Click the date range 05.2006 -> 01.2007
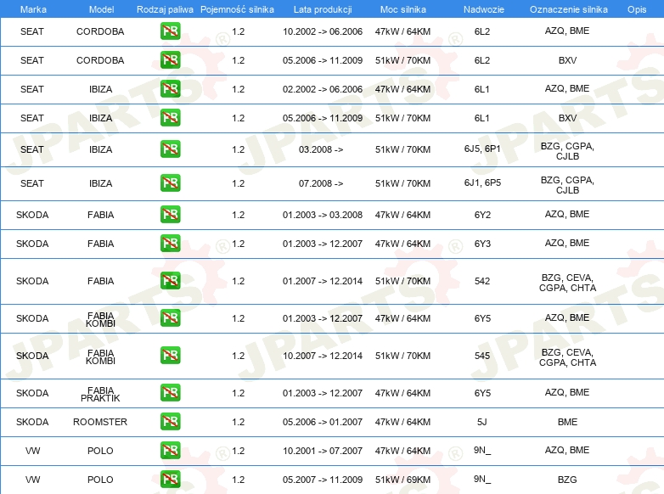The image size is (664, 494). (323, 422)
